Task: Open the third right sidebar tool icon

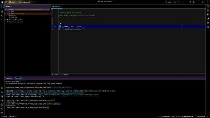Action: [x=208, y=14]
